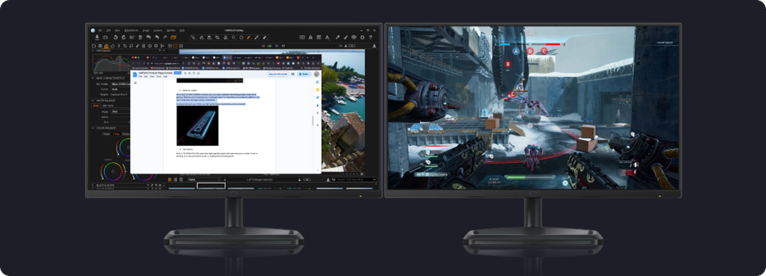Toggle the exposure warning triangle icon
Viewport: 766px width, 276px height.
pyautogui.click(x=310, y=37)
